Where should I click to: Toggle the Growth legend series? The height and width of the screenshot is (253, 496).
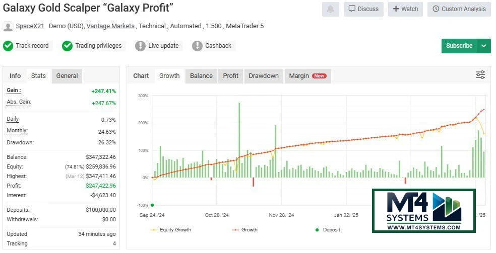coord(244,230)
